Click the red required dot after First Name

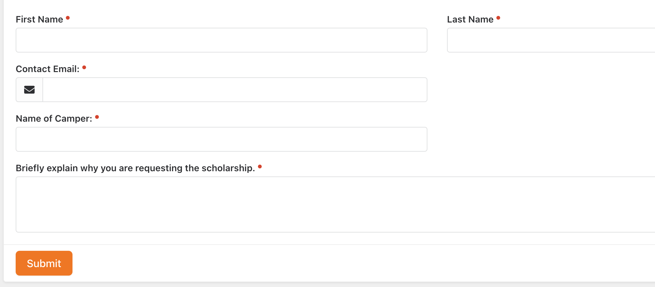pos(68,18)
